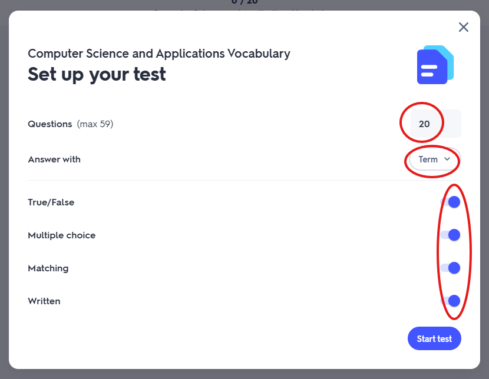
Task: Open the Answer with Term dropdown
Action: point(434,159)
